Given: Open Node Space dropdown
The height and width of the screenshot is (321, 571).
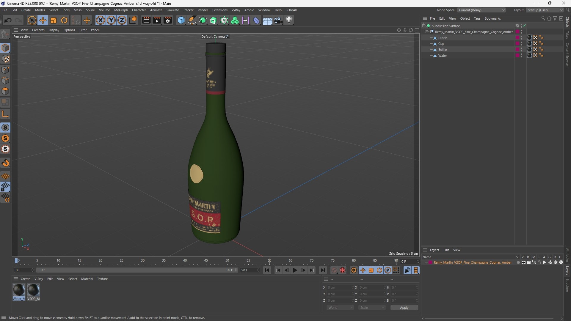Looking at the screenshot, I should (x=481, y=10).
